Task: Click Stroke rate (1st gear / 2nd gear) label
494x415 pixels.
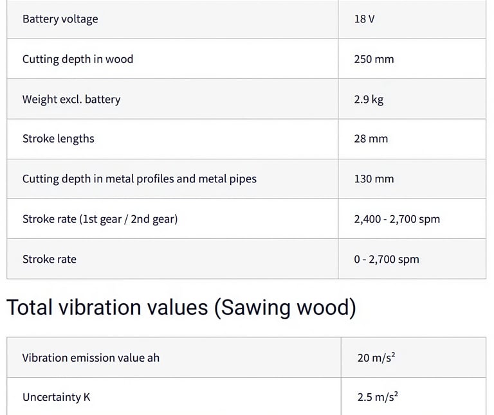Action: (100, 219)
